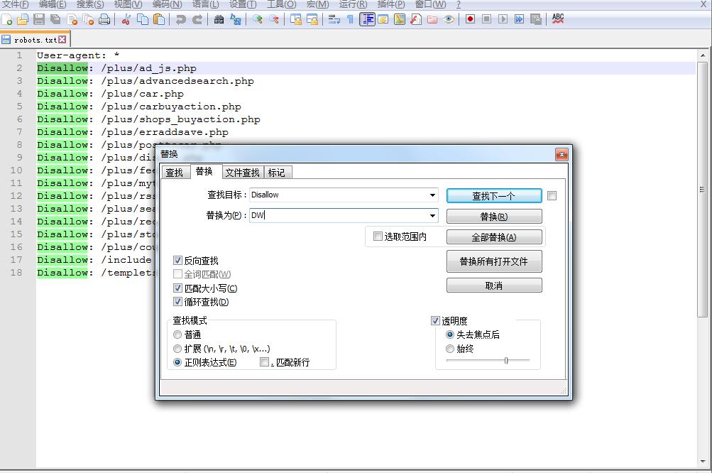This screenshot has width=712, height=473.
Task: Zoom in using the magnifier plus icon
Action: click(x=256, y=20)
